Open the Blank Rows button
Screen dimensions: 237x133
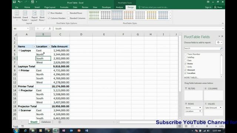coord(42,16)
